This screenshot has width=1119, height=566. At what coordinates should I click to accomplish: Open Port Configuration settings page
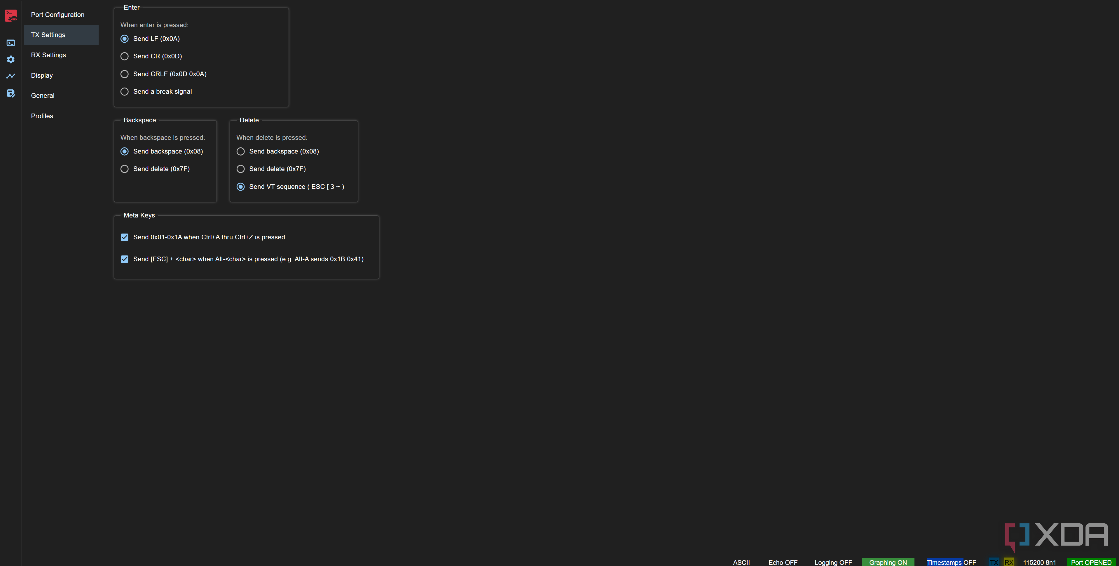point(61,15)
